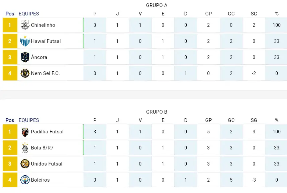Viewport: 287px width, 193px height.
Task: Click the GRUPO A heading
Action: (x=157, y=5)
